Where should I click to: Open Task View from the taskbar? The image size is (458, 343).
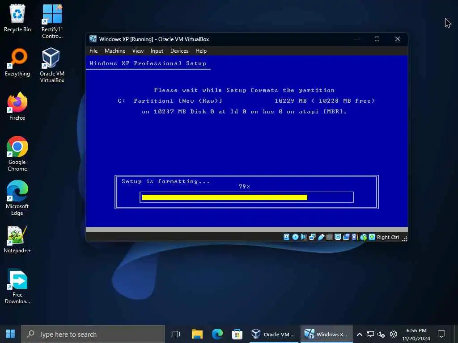(175, 334)
